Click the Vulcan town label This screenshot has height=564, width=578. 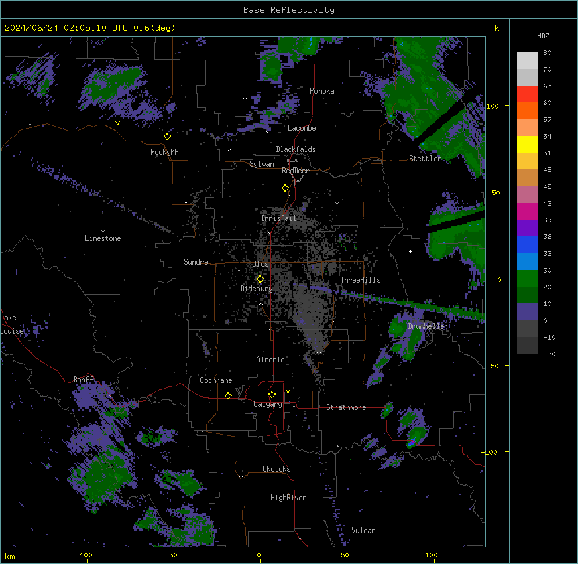point(363,531)
